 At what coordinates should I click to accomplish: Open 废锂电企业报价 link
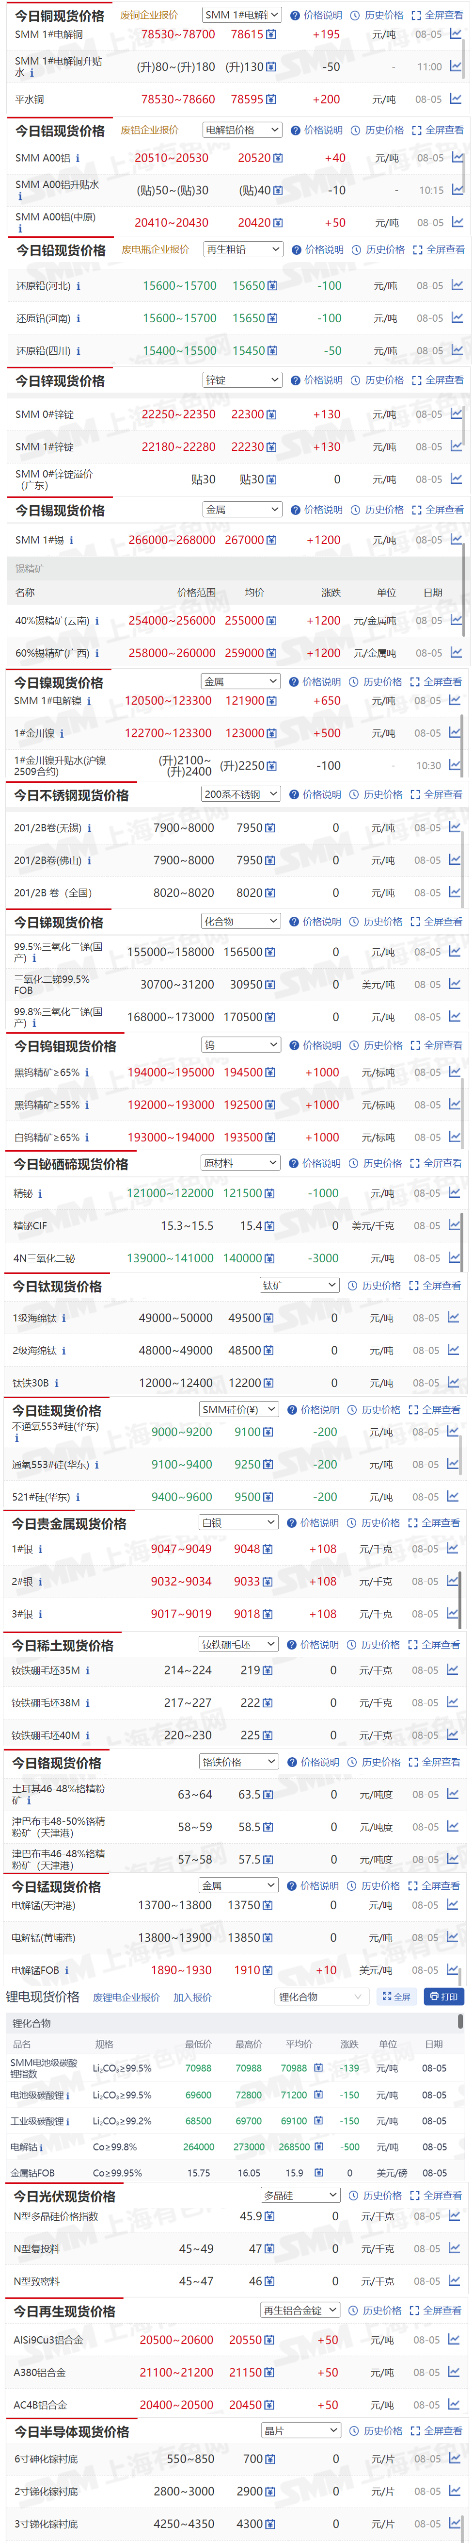(126, 1996)
